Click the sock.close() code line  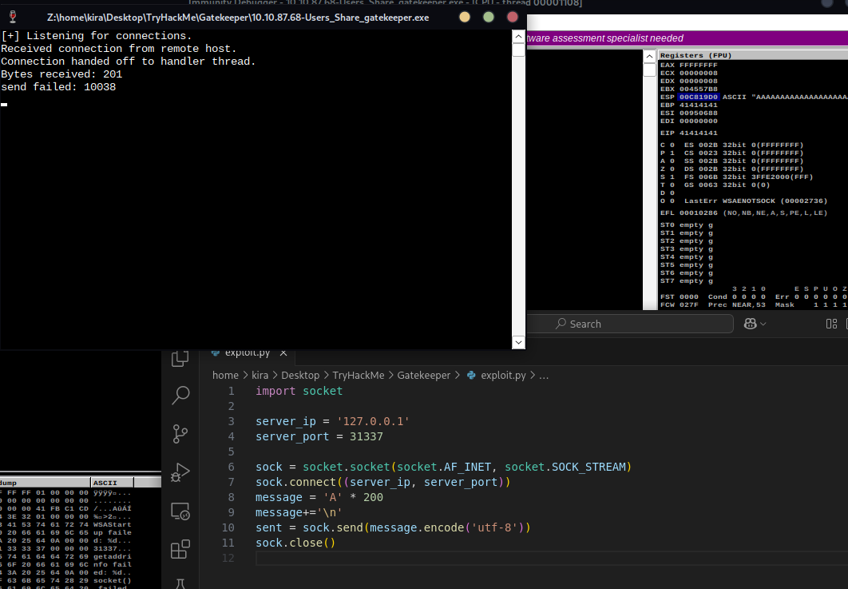[x=295, y=543]
